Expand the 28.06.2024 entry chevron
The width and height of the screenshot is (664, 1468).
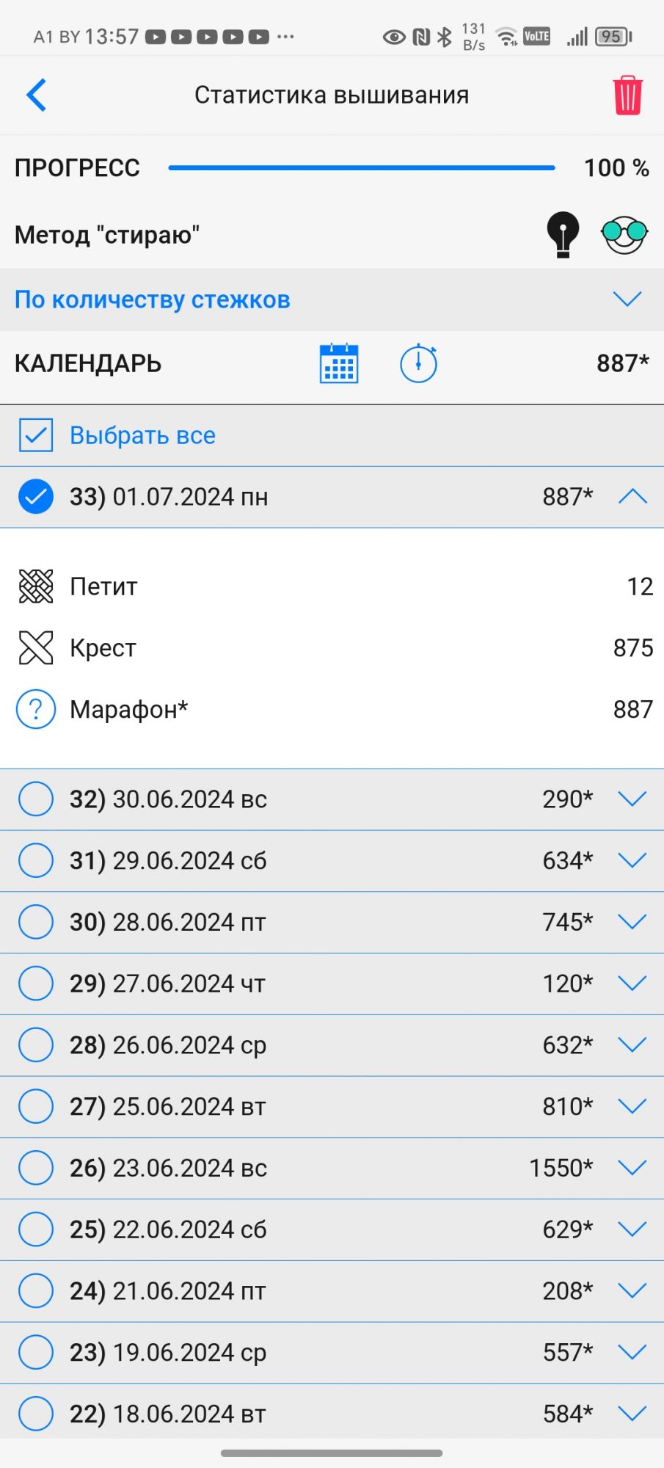632,922
